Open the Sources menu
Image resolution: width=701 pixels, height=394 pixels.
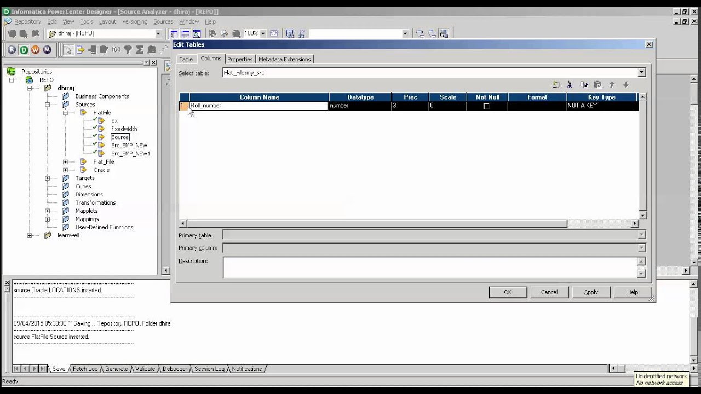tap(163, 22)
